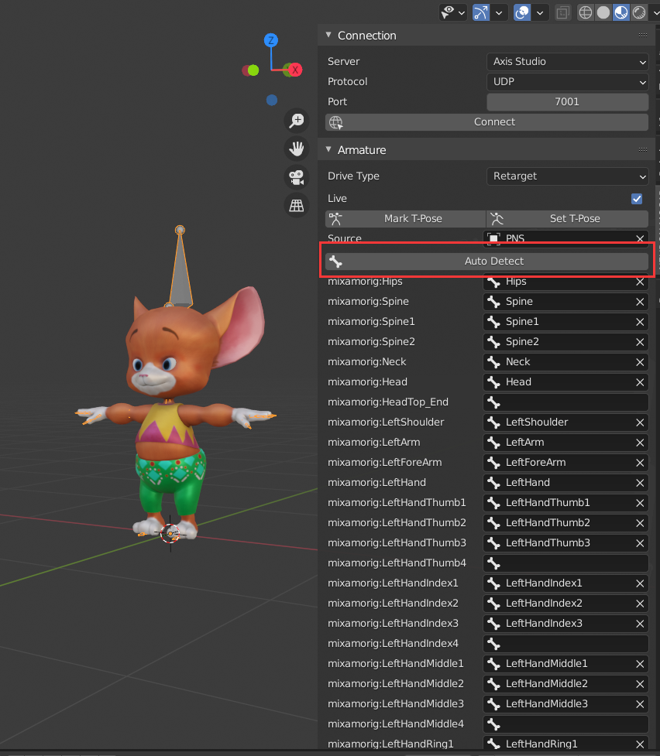
Task: Open the Server dropdown Axis Studio
Action: point(567,62)
